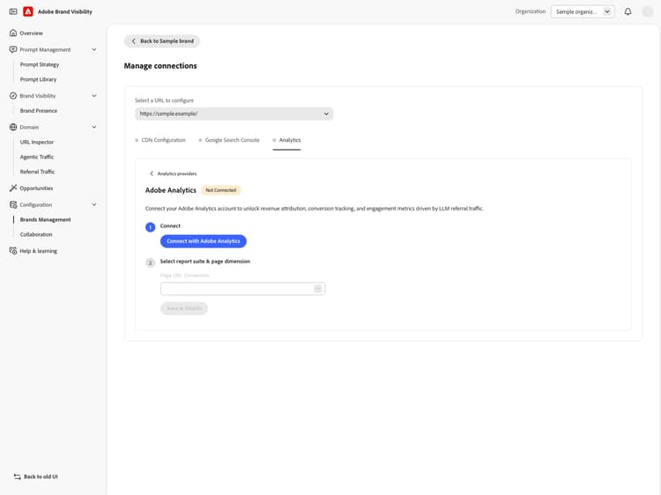
Task: Collapse the Domain section
Action: (x=94, y=127)
